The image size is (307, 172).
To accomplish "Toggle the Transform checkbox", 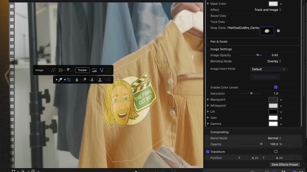I will click(x=208, y=152).
